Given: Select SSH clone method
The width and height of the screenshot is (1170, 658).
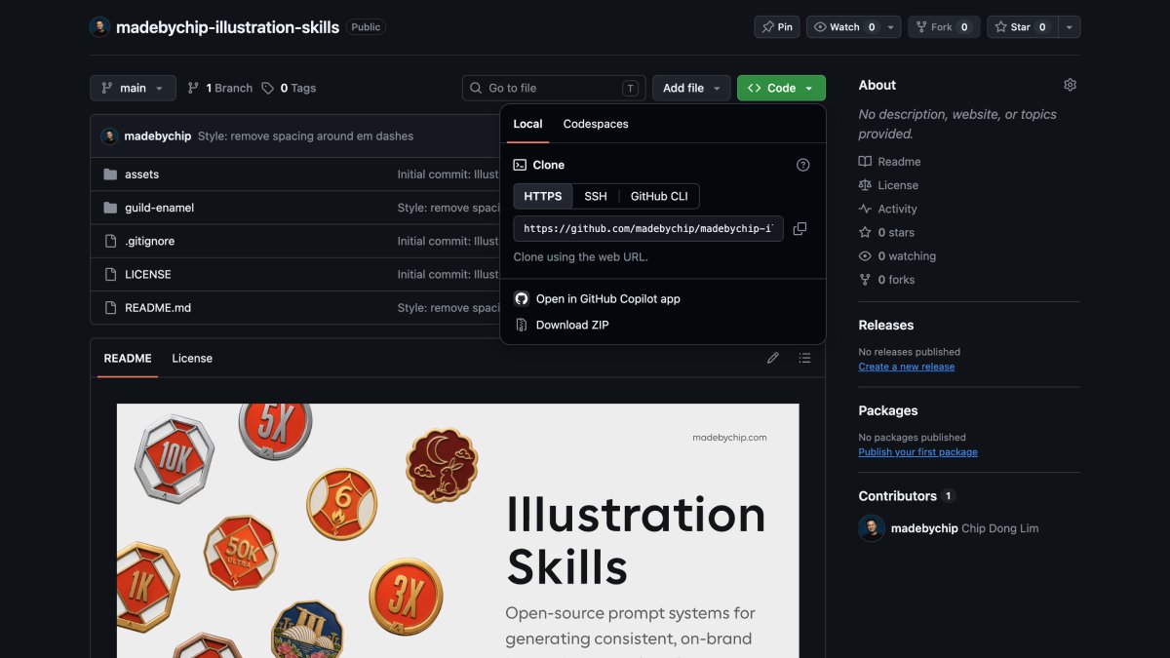Looking at the screenshot, I should pos(596,196).
